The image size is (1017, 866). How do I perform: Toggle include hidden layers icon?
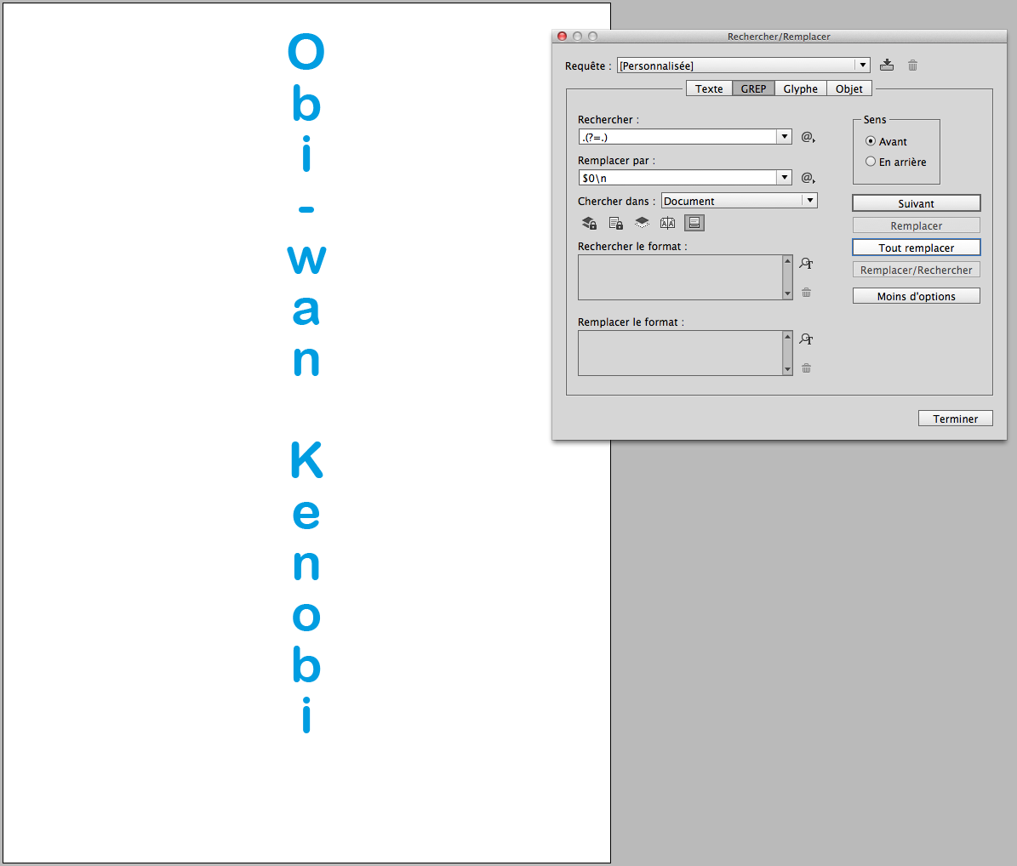(642, 223)
